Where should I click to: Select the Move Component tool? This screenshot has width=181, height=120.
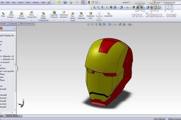32,15
